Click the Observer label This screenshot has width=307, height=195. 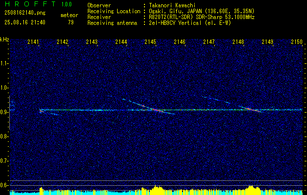99,5
